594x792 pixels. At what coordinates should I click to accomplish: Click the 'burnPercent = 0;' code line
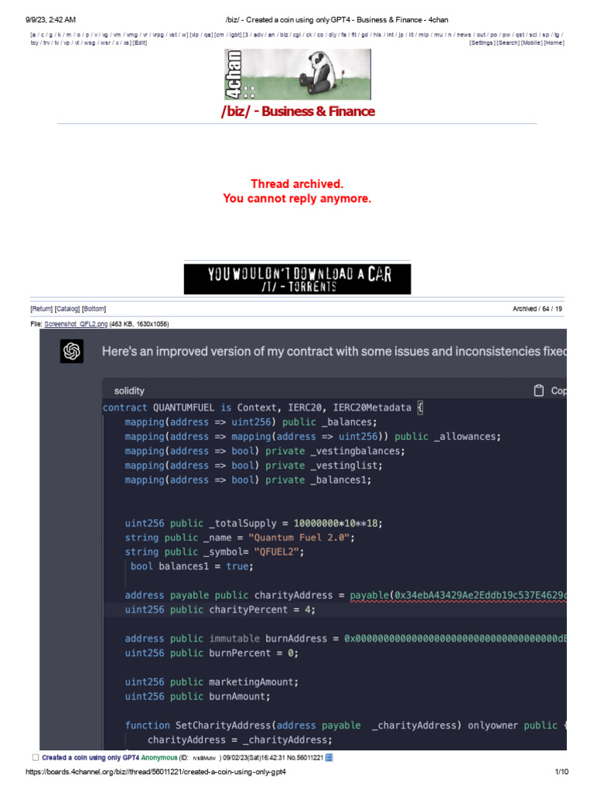[x=212, y=653]
